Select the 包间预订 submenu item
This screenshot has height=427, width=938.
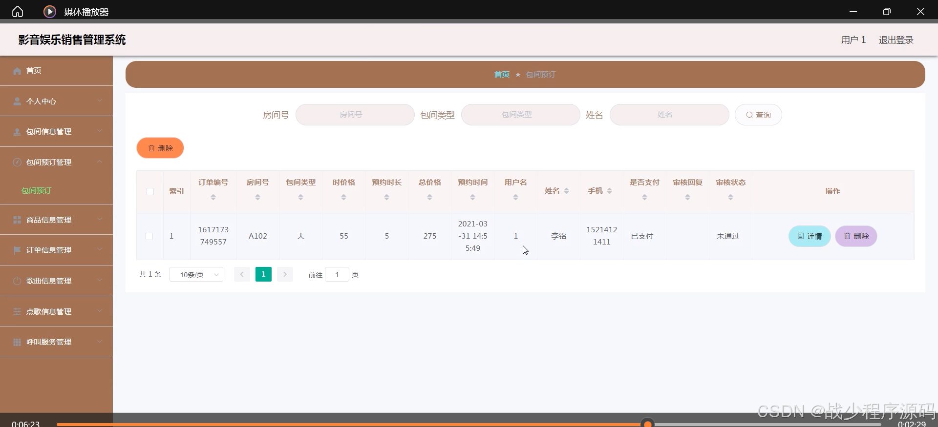36,191
